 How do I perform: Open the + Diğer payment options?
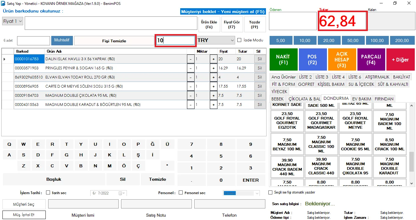tap(400, 59)
